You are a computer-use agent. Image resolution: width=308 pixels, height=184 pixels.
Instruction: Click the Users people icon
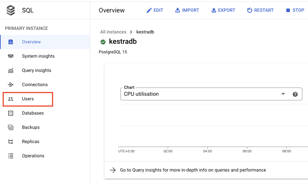tap(11, 99)
